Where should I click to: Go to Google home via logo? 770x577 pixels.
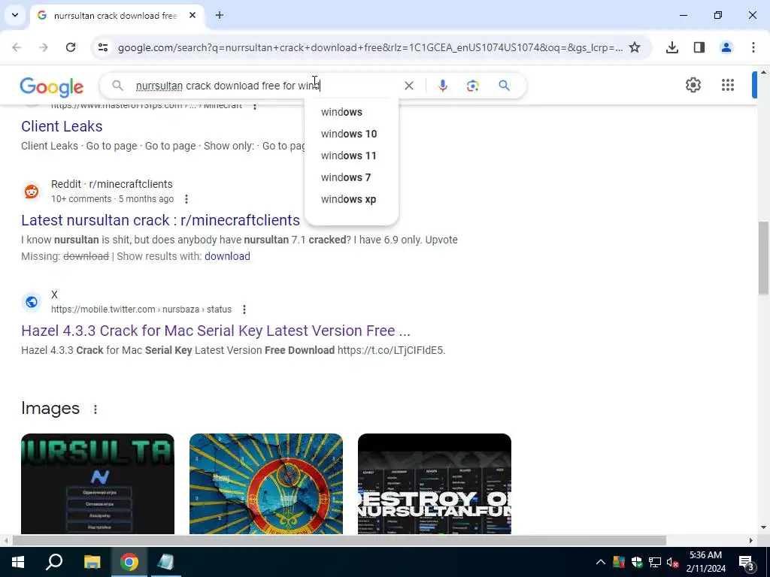pyautogui.click(x=52, y=87)
